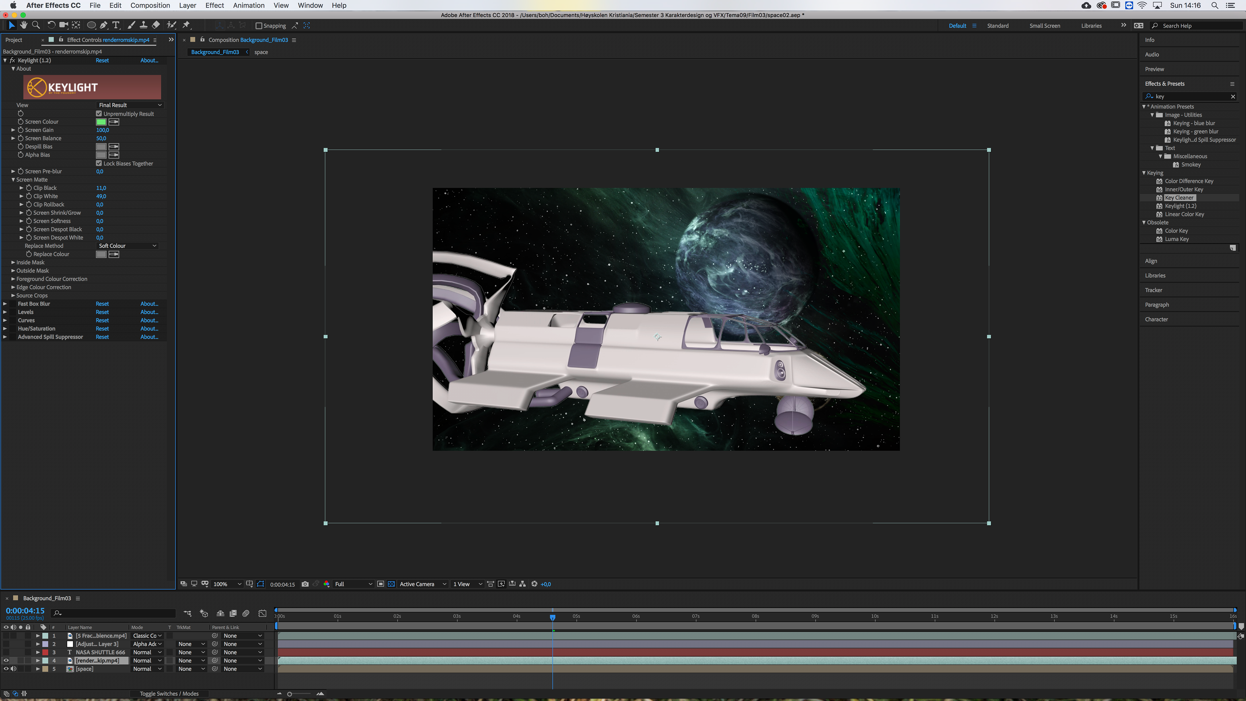This screenshot has height=701, width=1246.
Task: Collapse the Screen Matte section
Action: click(x=13, y=179)
